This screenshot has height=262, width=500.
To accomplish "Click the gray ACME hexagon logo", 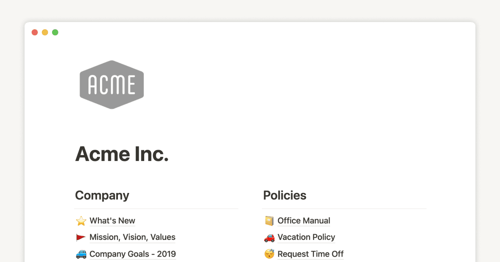I will pyautogui.click(x=112, y=85).
